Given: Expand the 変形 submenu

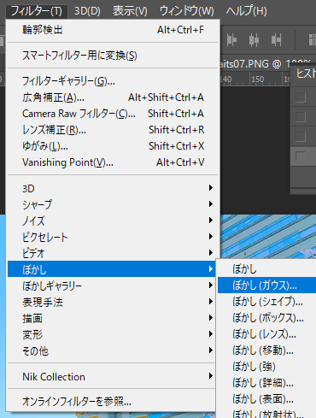Looking at the screenshot, I should click(x=113, y=334).
